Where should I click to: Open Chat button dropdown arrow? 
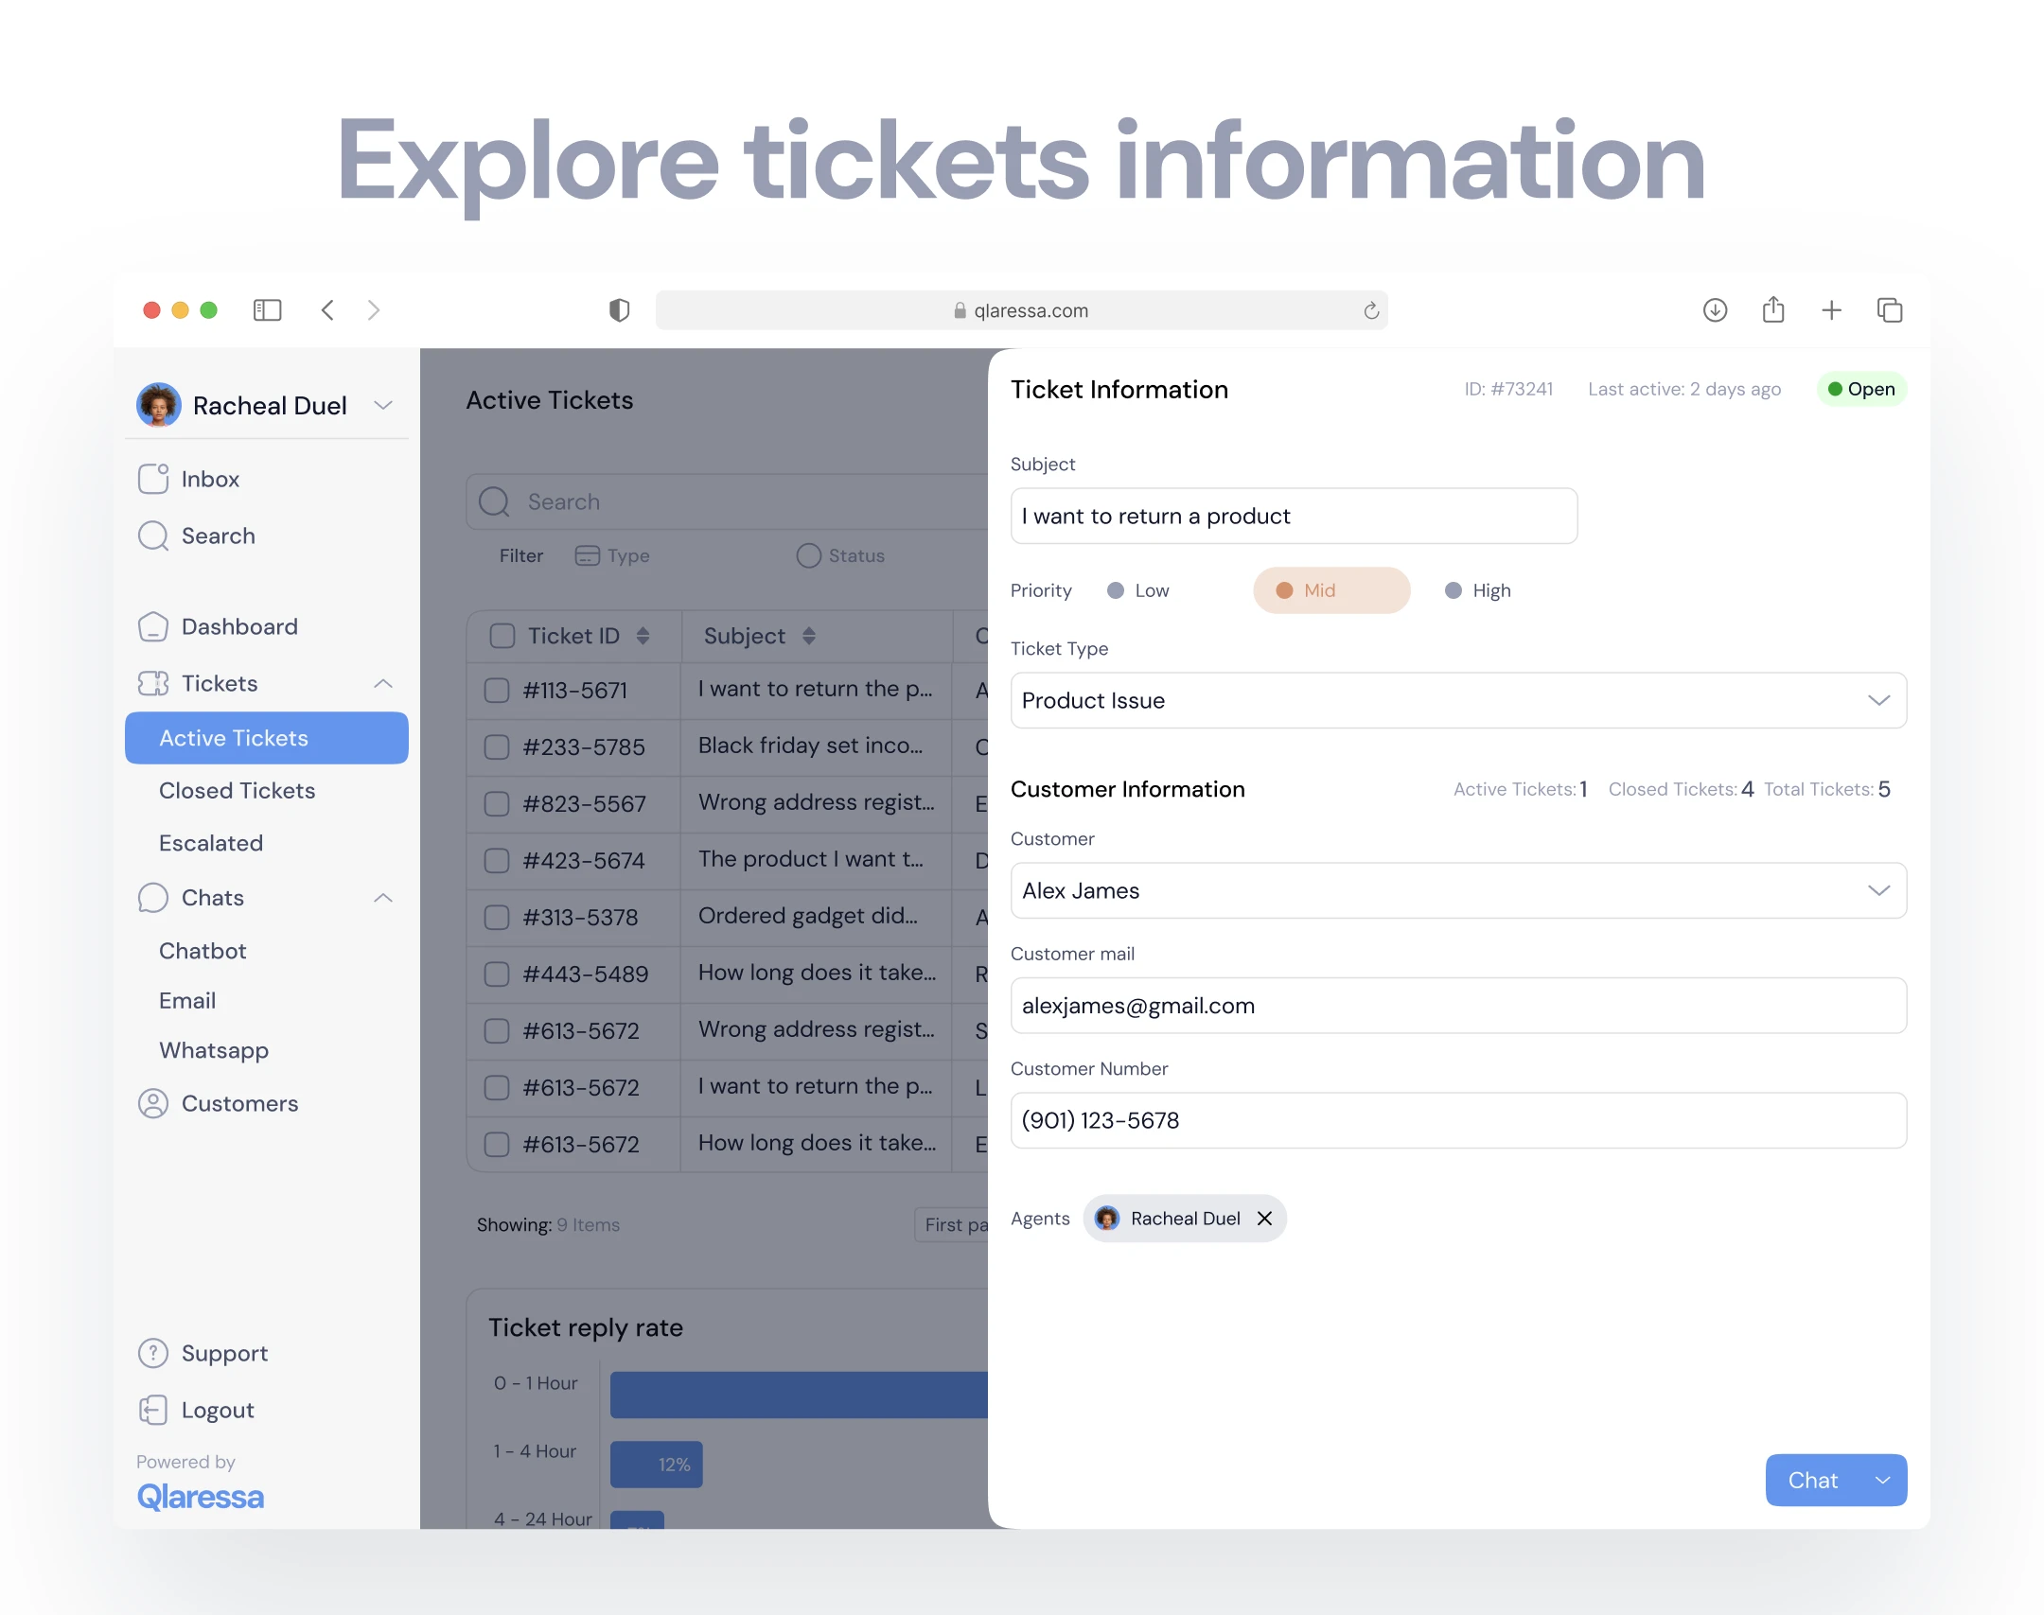(x=1883, y=1481)
